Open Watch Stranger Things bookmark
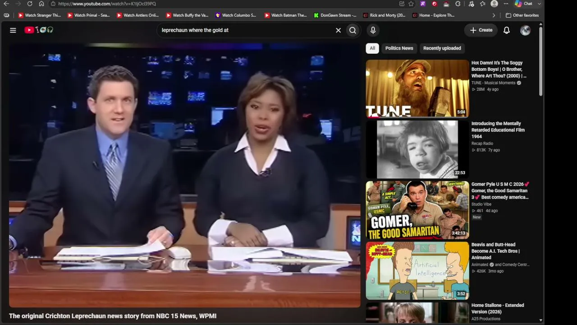Viewport: 577px width, 325px height. pos(39,15)
